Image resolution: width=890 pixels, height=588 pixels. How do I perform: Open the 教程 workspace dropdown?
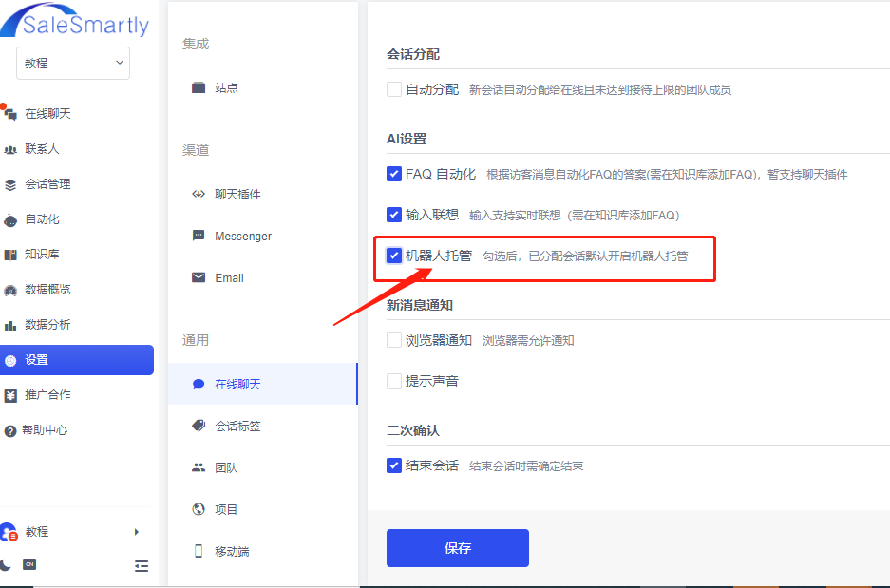[x=73, y=63]
